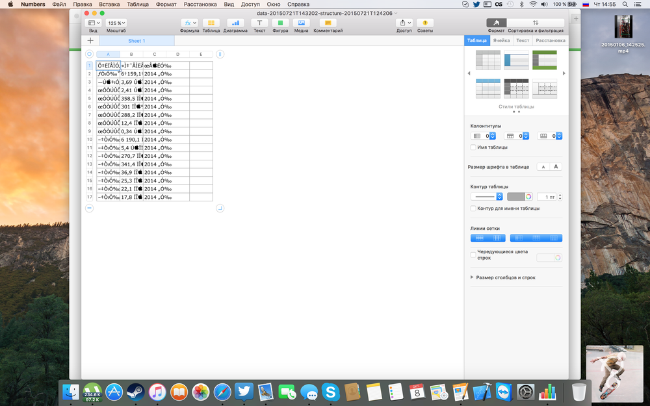Toggle header row grid lines button

(x=536, y=238)
